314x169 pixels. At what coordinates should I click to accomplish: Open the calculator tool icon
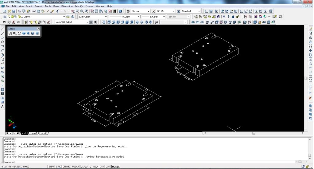[x=114, y=11]
